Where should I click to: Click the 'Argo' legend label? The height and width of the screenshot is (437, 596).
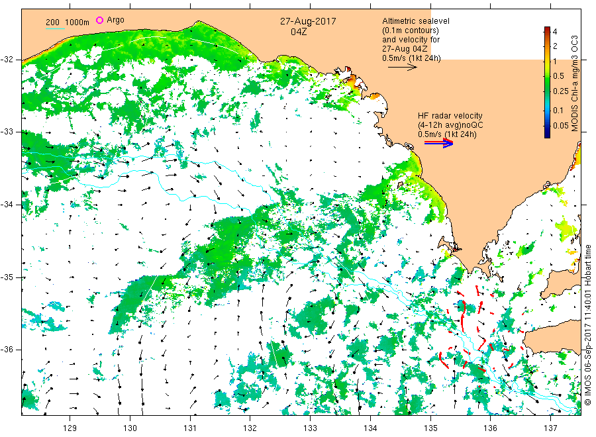click(115, 20)
